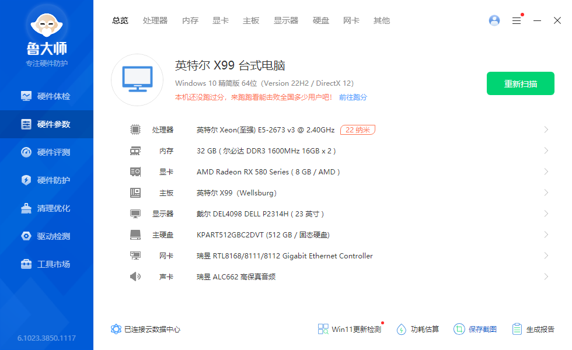This screenshot has width=572, height=350.
Task: Open the hamburger main menu icon
Action: [517, 20]
